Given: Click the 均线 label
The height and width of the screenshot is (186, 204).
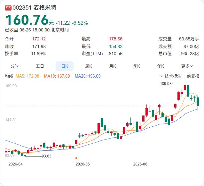Looking at the screenshot, I should pos(9,76).
